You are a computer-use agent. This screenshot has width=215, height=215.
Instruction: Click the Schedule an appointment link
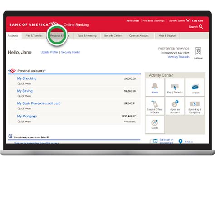(166, 141)
